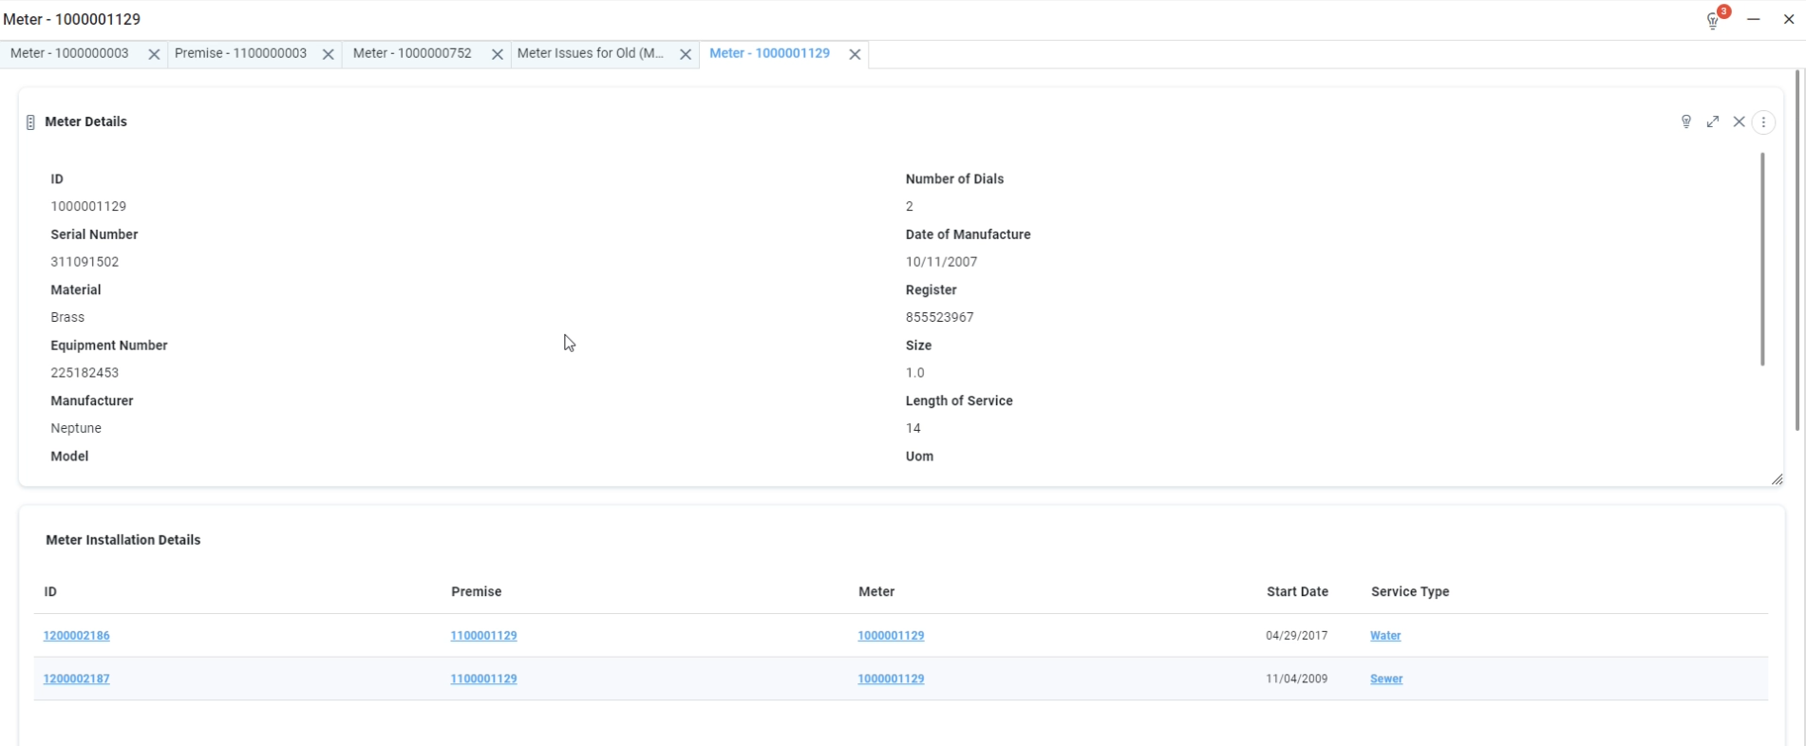
Task: Close the Meter - 1000000752 tab
Action: click(497, 54)
